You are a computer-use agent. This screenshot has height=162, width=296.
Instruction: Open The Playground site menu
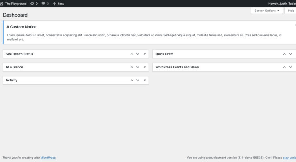click(16, 4)
